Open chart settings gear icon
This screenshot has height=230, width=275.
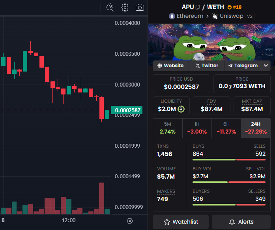click(125, 8)
